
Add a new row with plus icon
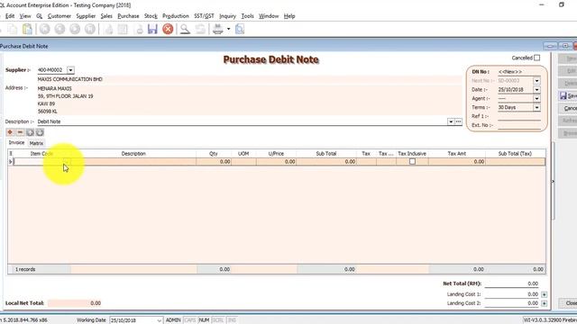[x=10, y=132]
